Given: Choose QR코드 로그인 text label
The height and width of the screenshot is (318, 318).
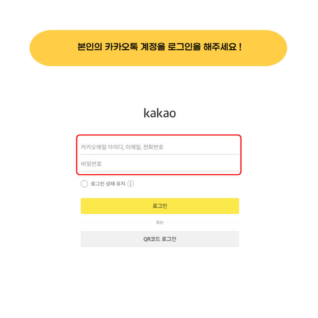Looking at the screenshot, I should pos(160,239).
